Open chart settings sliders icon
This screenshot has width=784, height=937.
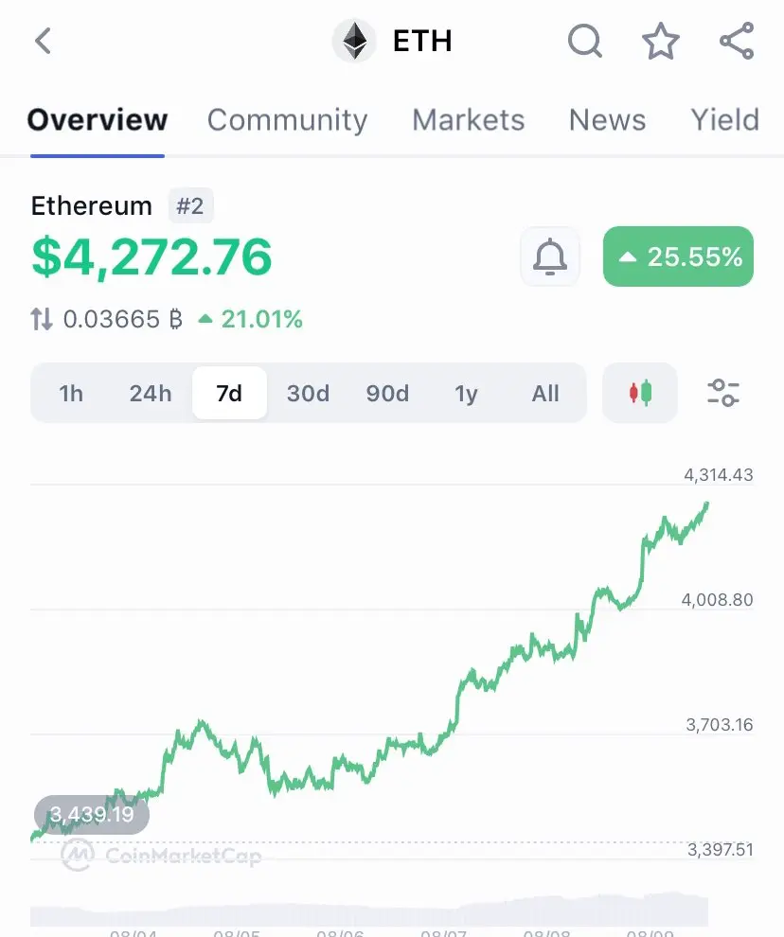pyautogui.click(x=723, y=393)
